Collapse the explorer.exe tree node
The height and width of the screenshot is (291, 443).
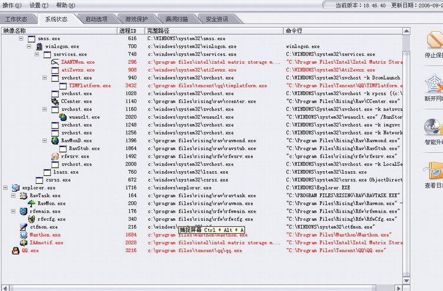(5, 188)
